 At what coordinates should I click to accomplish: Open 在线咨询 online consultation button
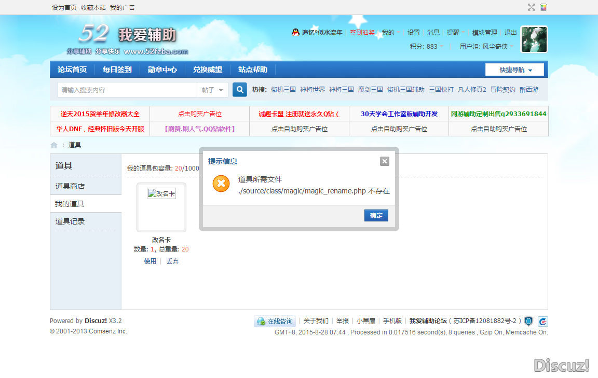(275, 321)
